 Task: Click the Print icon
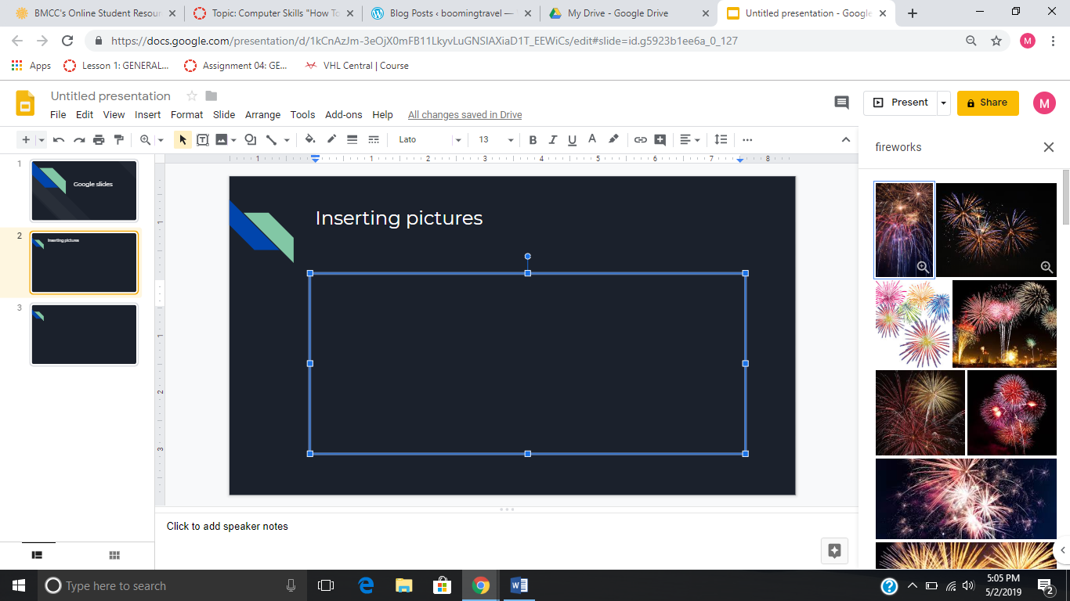99,140
